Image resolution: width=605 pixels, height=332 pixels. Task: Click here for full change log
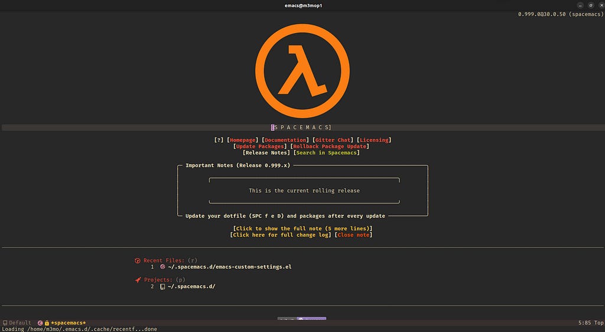click(x=281, y=235)
